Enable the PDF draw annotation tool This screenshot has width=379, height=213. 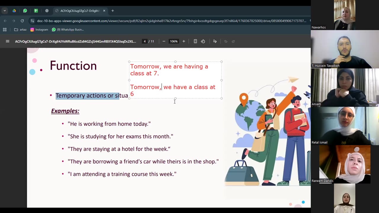point(215,41)
